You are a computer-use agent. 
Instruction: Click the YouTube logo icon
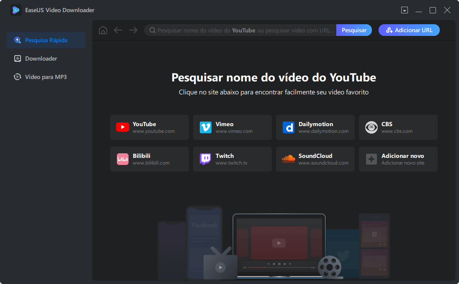click(x=123, y=127)
